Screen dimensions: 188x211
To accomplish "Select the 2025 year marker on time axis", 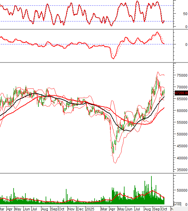I will tap(89, 209).
